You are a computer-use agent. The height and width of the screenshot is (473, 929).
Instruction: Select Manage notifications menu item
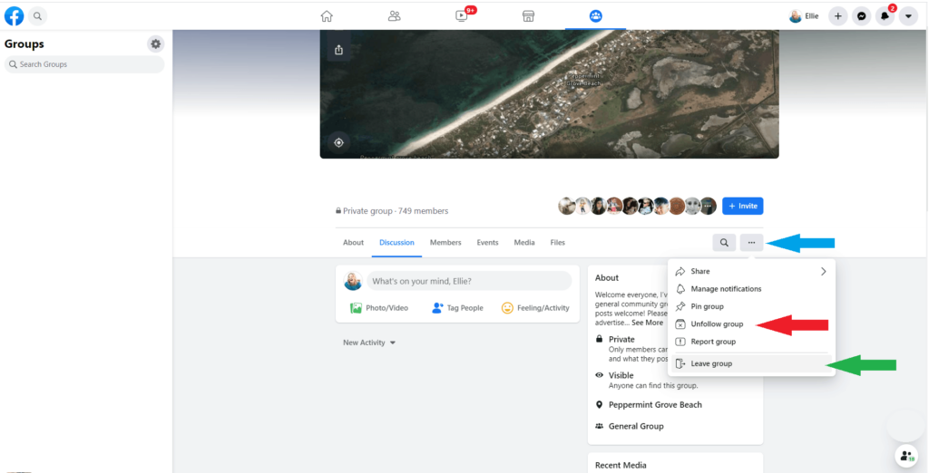tap(751, 289)
